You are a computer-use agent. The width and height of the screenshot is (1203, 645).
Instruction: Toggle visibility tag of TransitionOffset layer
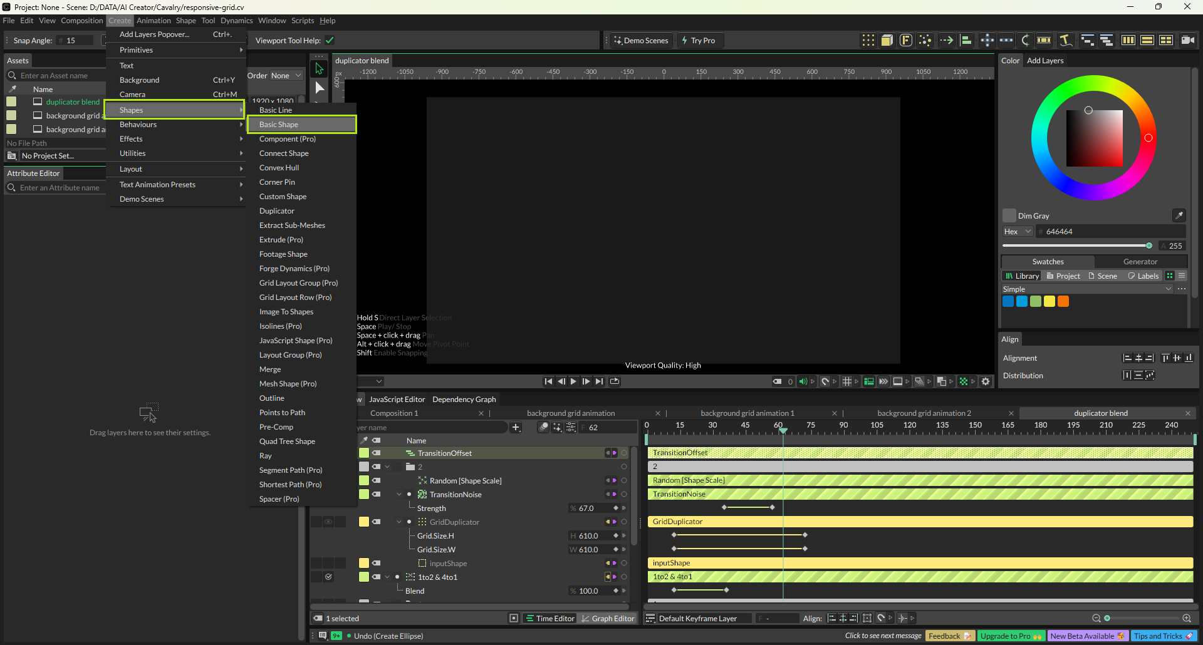376,453
